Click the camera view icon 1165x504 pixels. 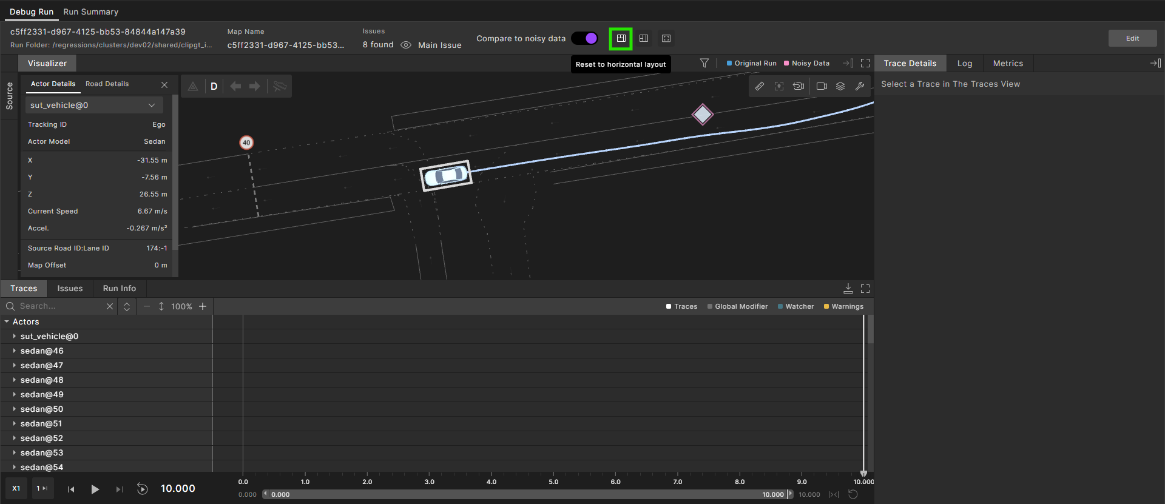822,86
